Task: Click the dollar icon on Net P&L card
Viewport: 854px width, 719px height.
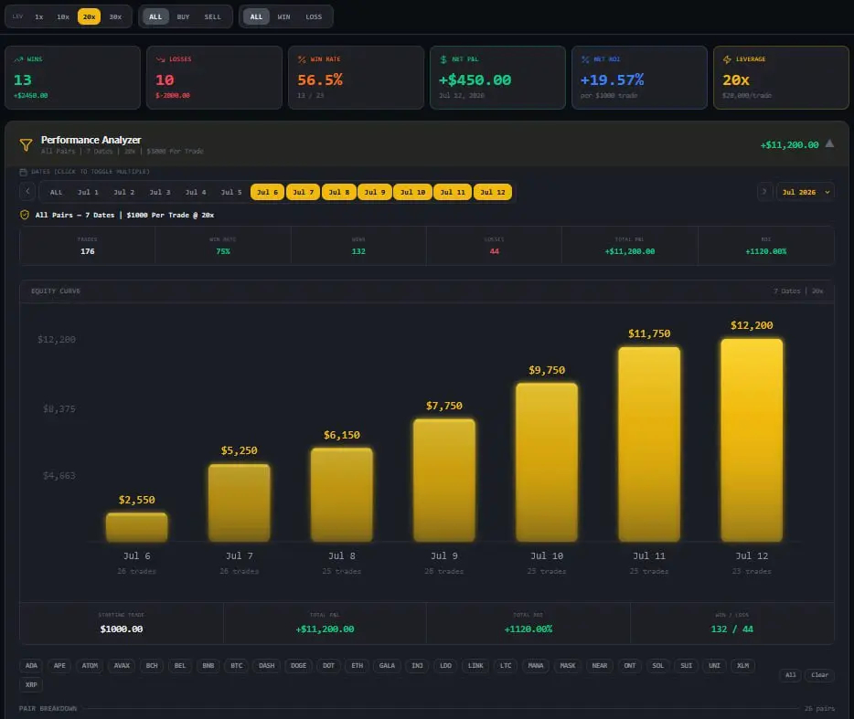Action: 443,59
